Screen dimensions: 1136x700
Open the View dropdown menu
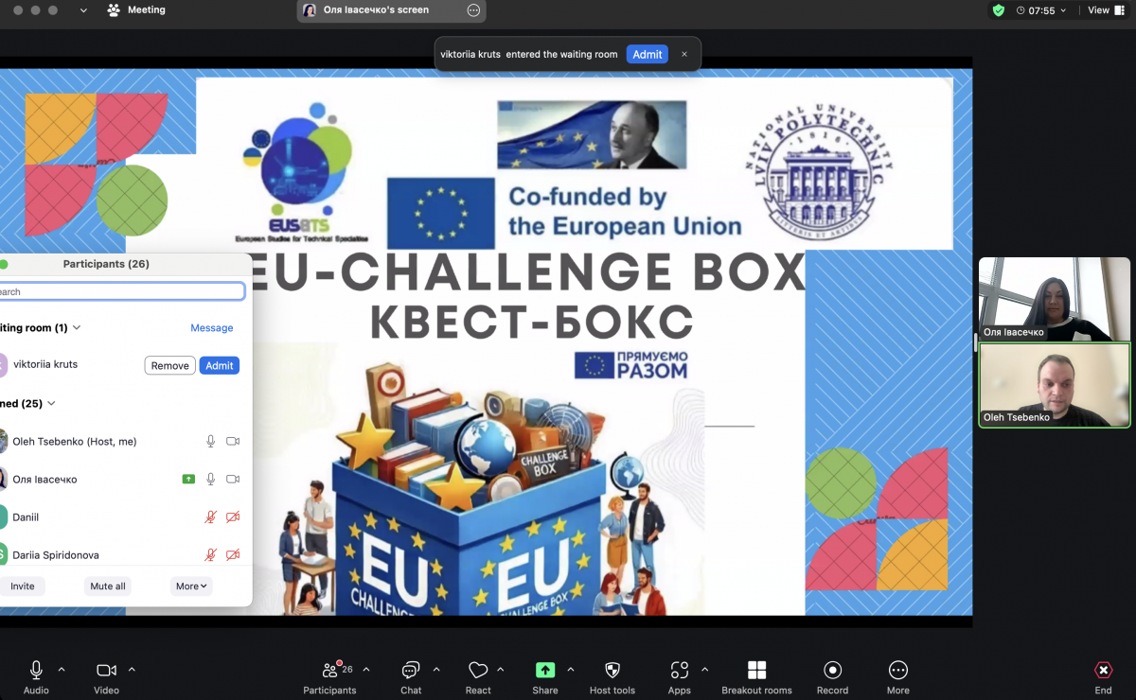tap(1104, 10)
